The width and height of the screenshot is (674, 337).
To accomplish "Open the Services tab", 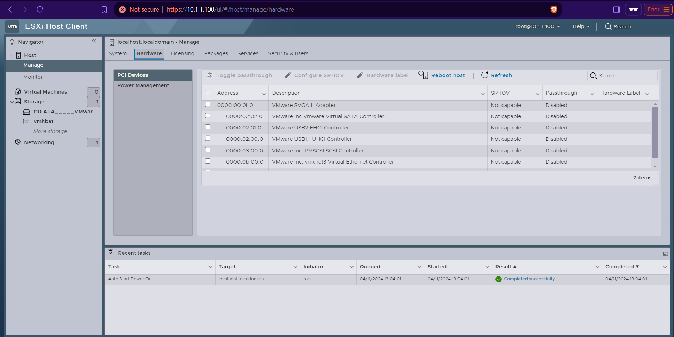I will click(x=248, y=53).
